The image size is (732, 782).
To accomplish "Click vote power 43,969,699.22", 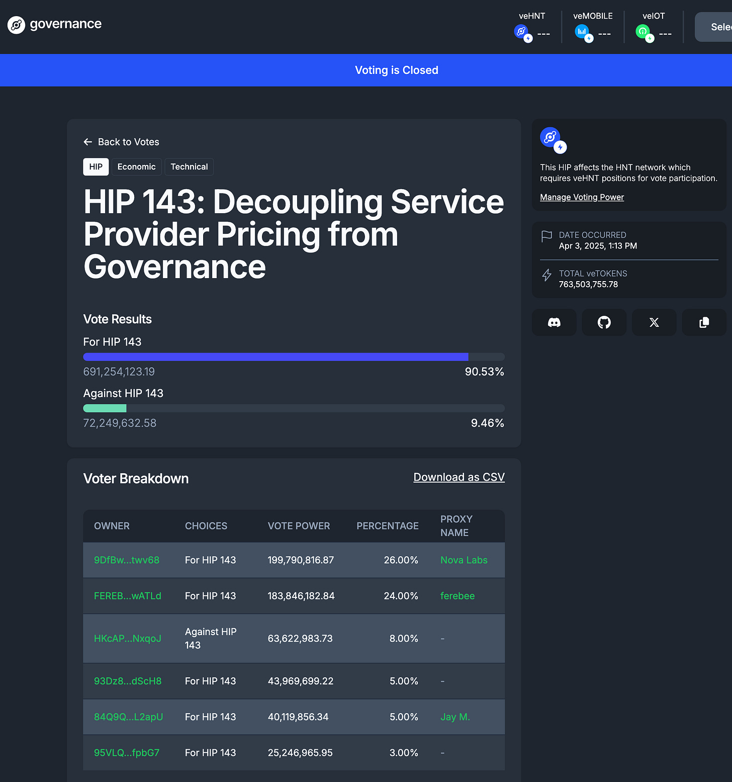I will click(301, 681).
